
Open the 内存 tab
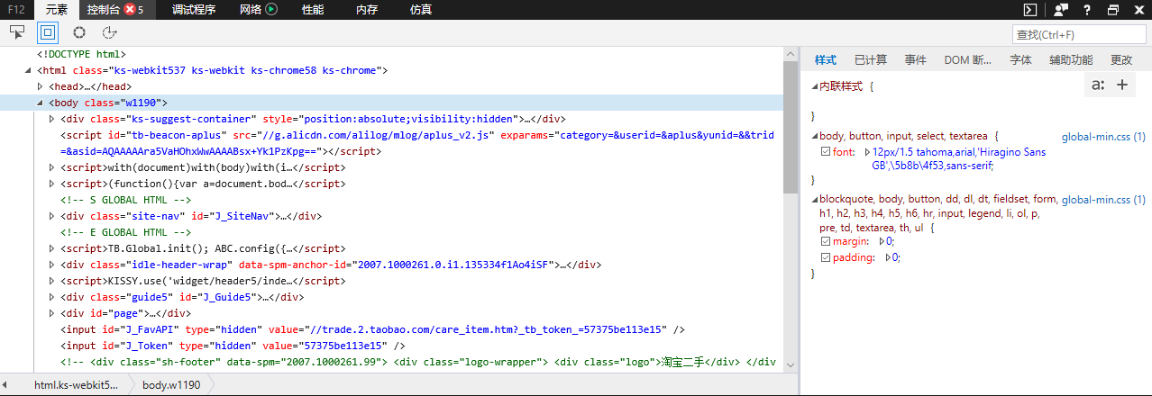click(367, 10)
